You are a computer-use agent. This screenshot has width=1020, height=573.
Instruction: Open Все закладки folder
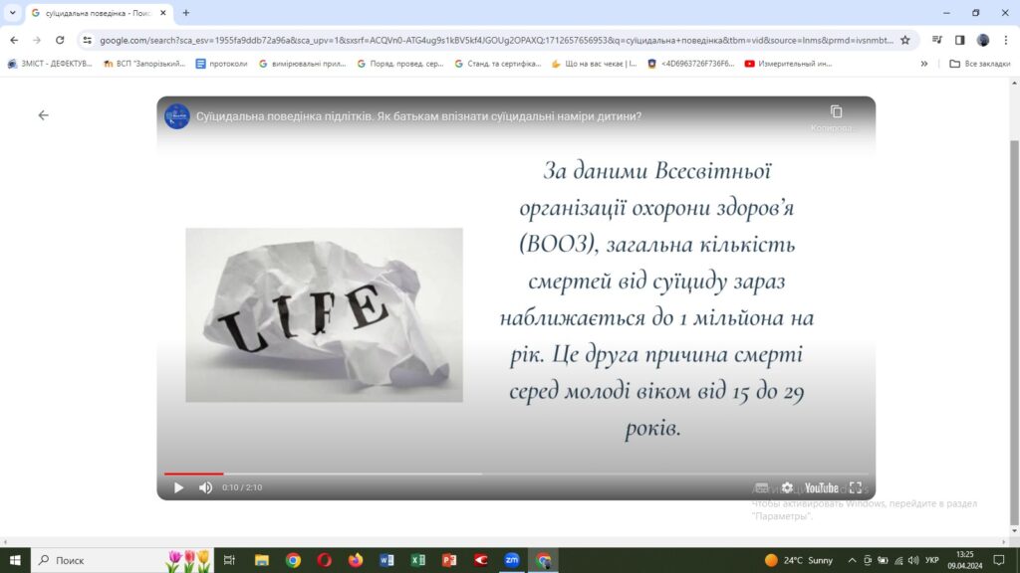coord(980,64)
